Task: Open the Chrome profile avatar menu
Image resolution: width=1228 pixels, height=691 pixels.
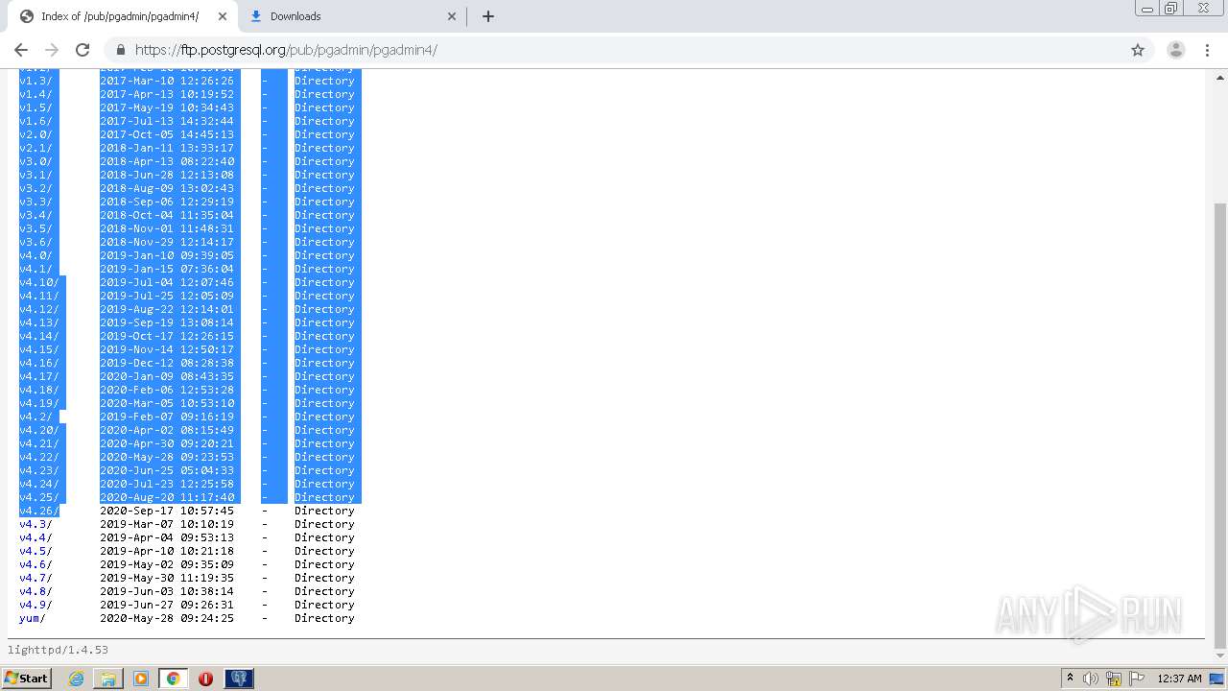Action: point(1176,50)
